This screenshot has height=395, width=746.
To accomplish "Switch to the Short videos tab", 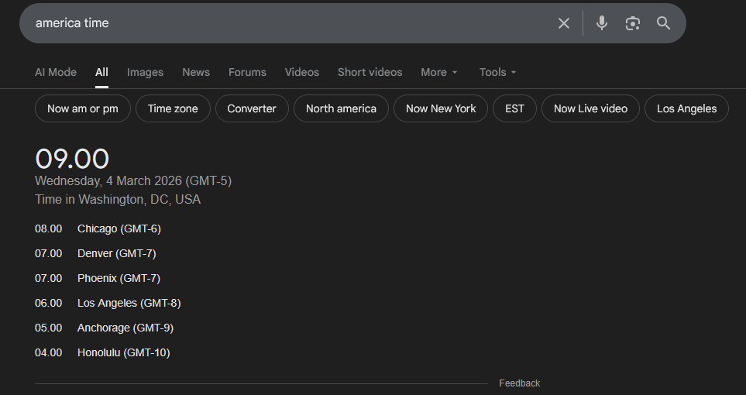I will point(370,72).
